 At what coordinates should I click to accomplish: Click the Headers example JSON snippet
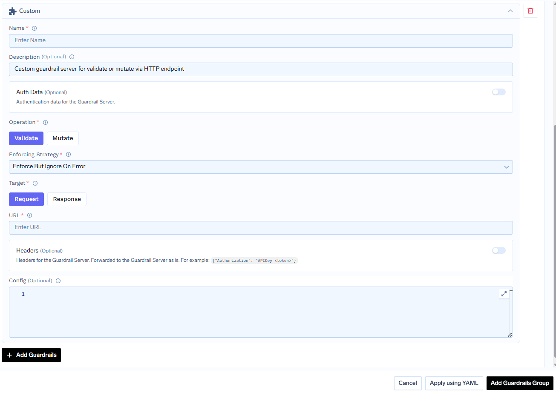point(254,260)
